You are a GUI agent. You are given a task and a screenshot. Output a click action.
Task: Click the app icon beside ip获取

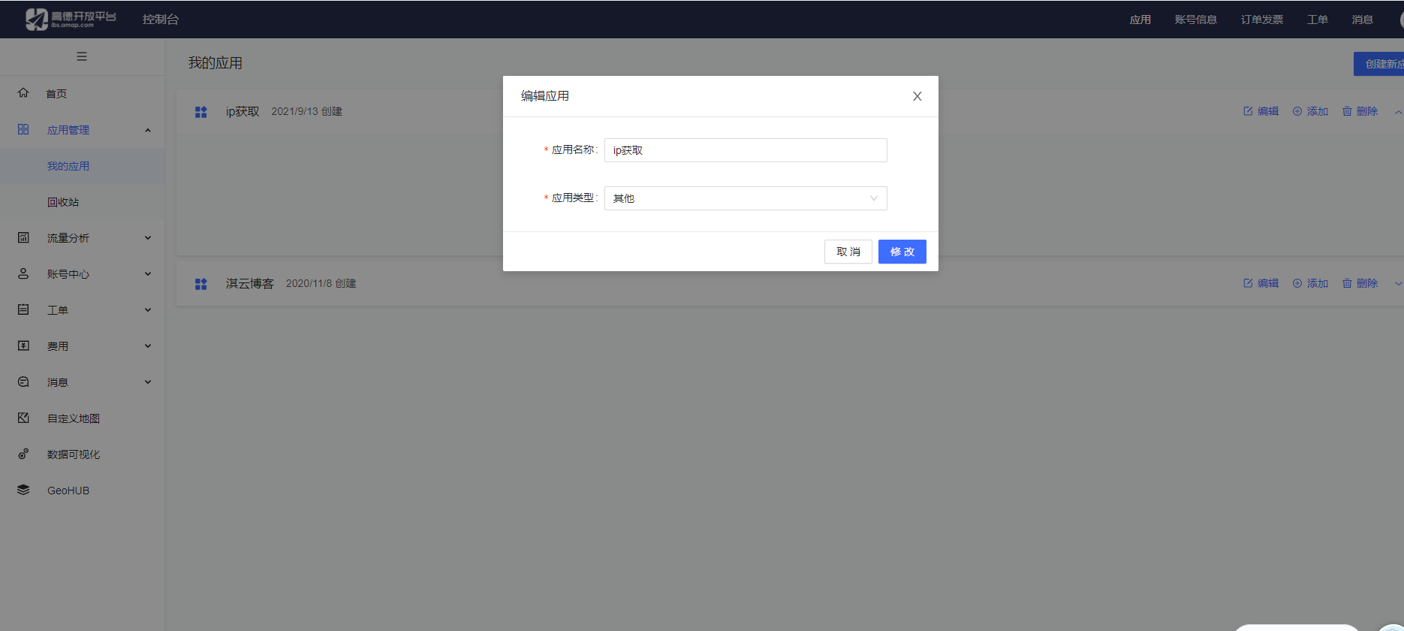pos(200,112)
